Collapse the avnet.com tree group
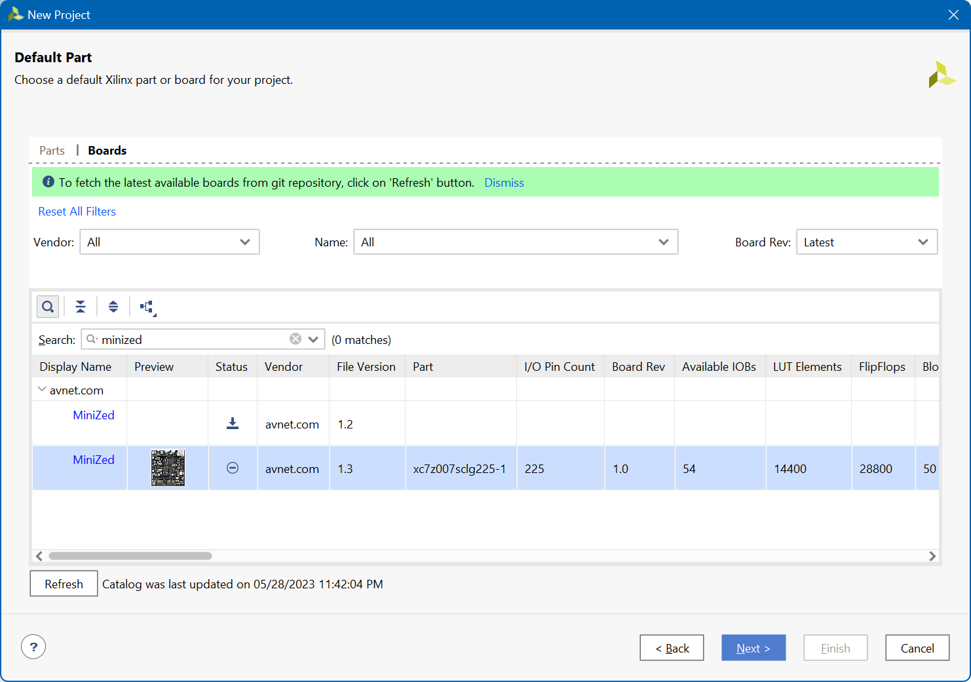This screenshot has width=971, height=682. pos(42,389)
